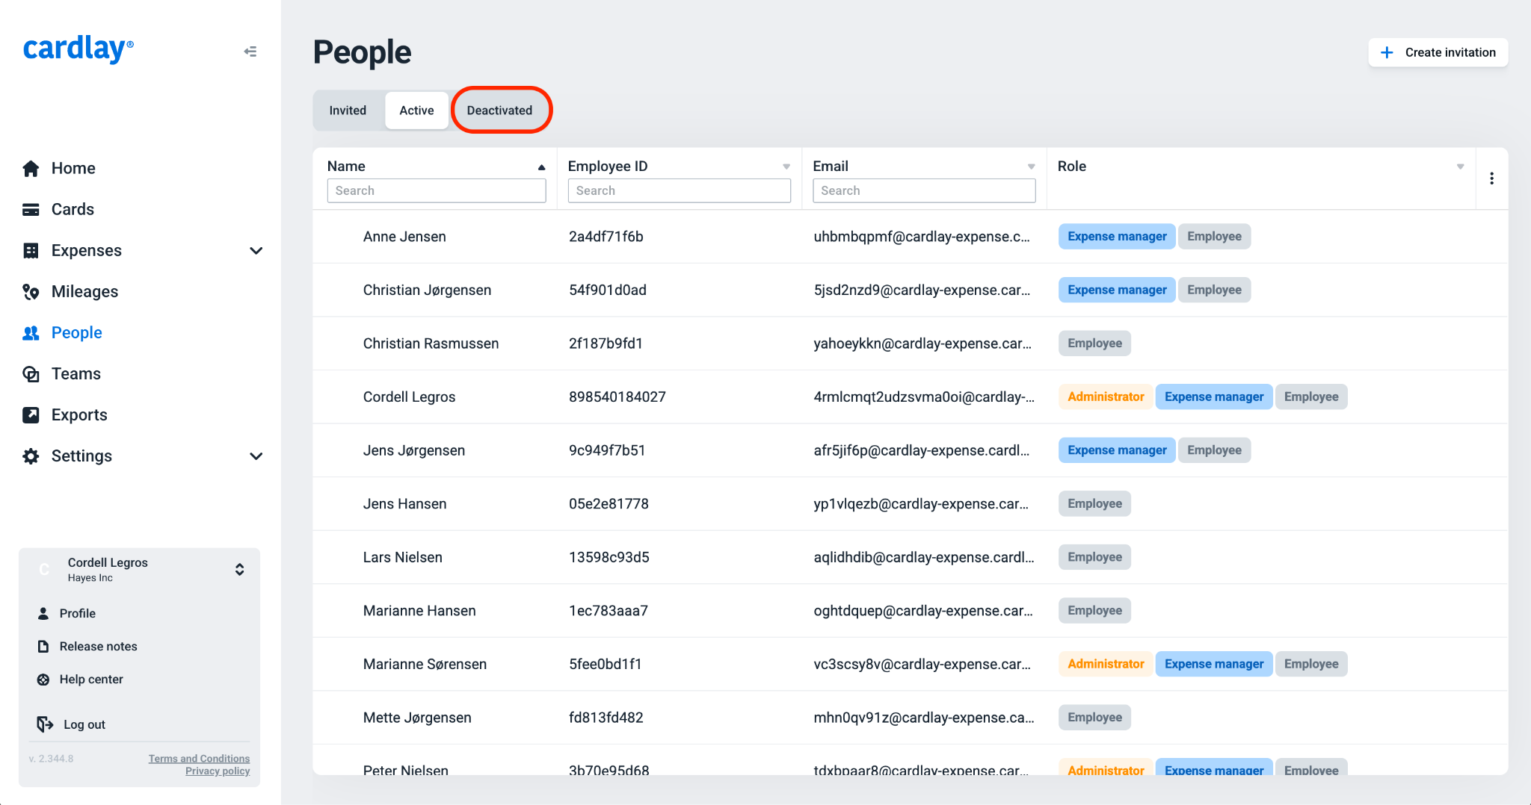Screen dimensions: 1531x805
Task: Click Christian Rasmussen name cell
Action: tap(431, 344)
